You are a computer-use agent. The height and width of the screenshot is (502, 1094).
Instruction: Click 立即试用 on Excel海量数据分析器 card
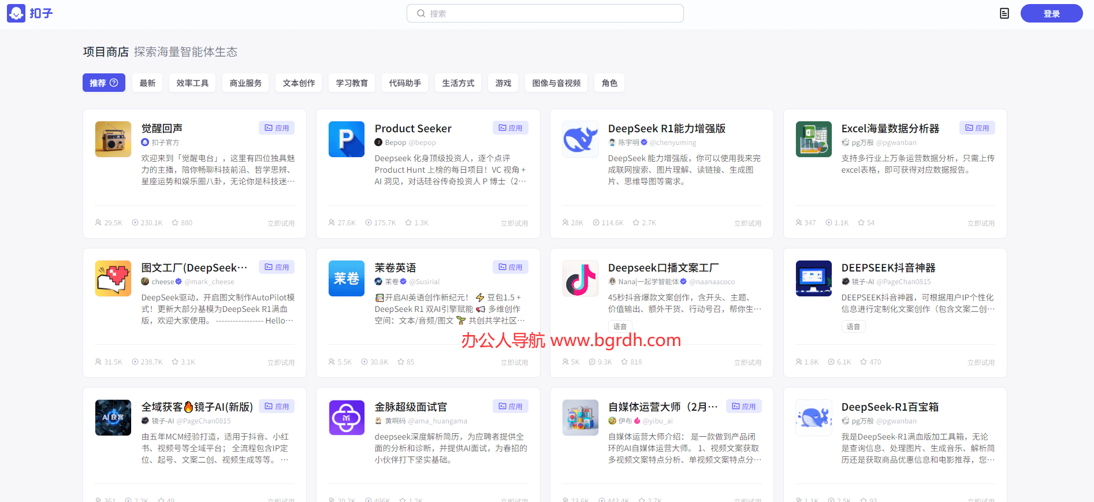coord(981,223)
